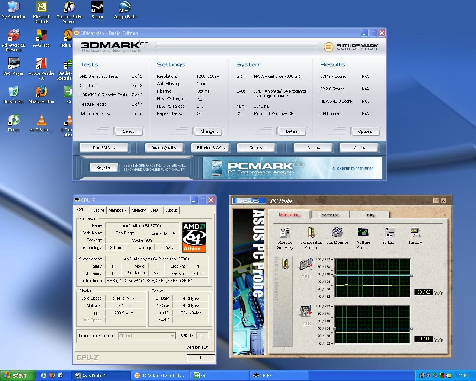Click the MB temperature sensor icon in PC Probe
The height and width of the screenshot is (381, 476).
tap(306, 311)
